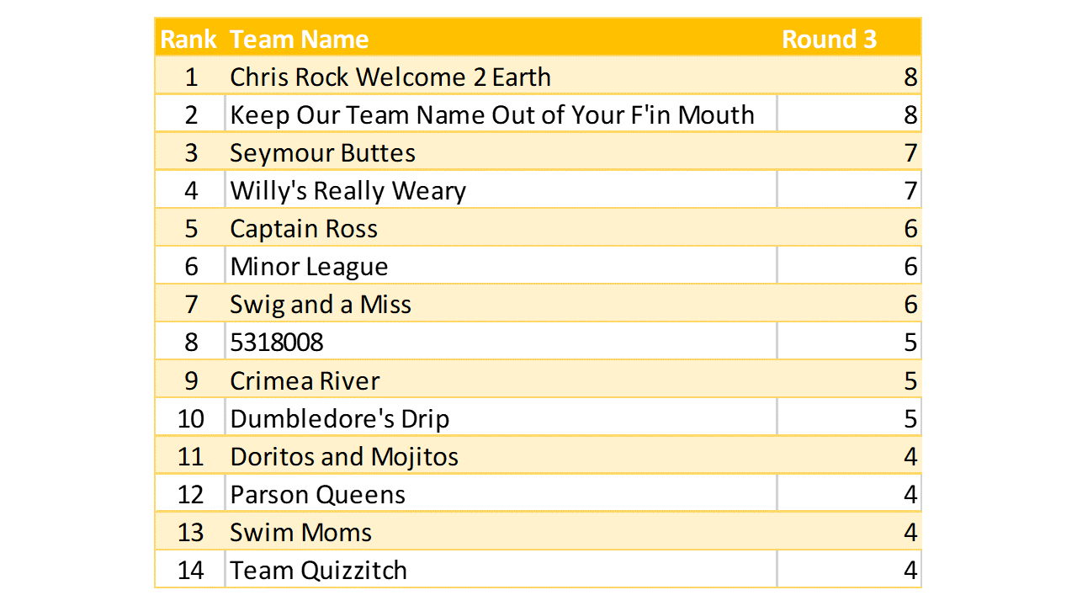Click the Doritos and Mojitos cell
The height and width of the screenshot is (606, 1077).
(344, 457)
